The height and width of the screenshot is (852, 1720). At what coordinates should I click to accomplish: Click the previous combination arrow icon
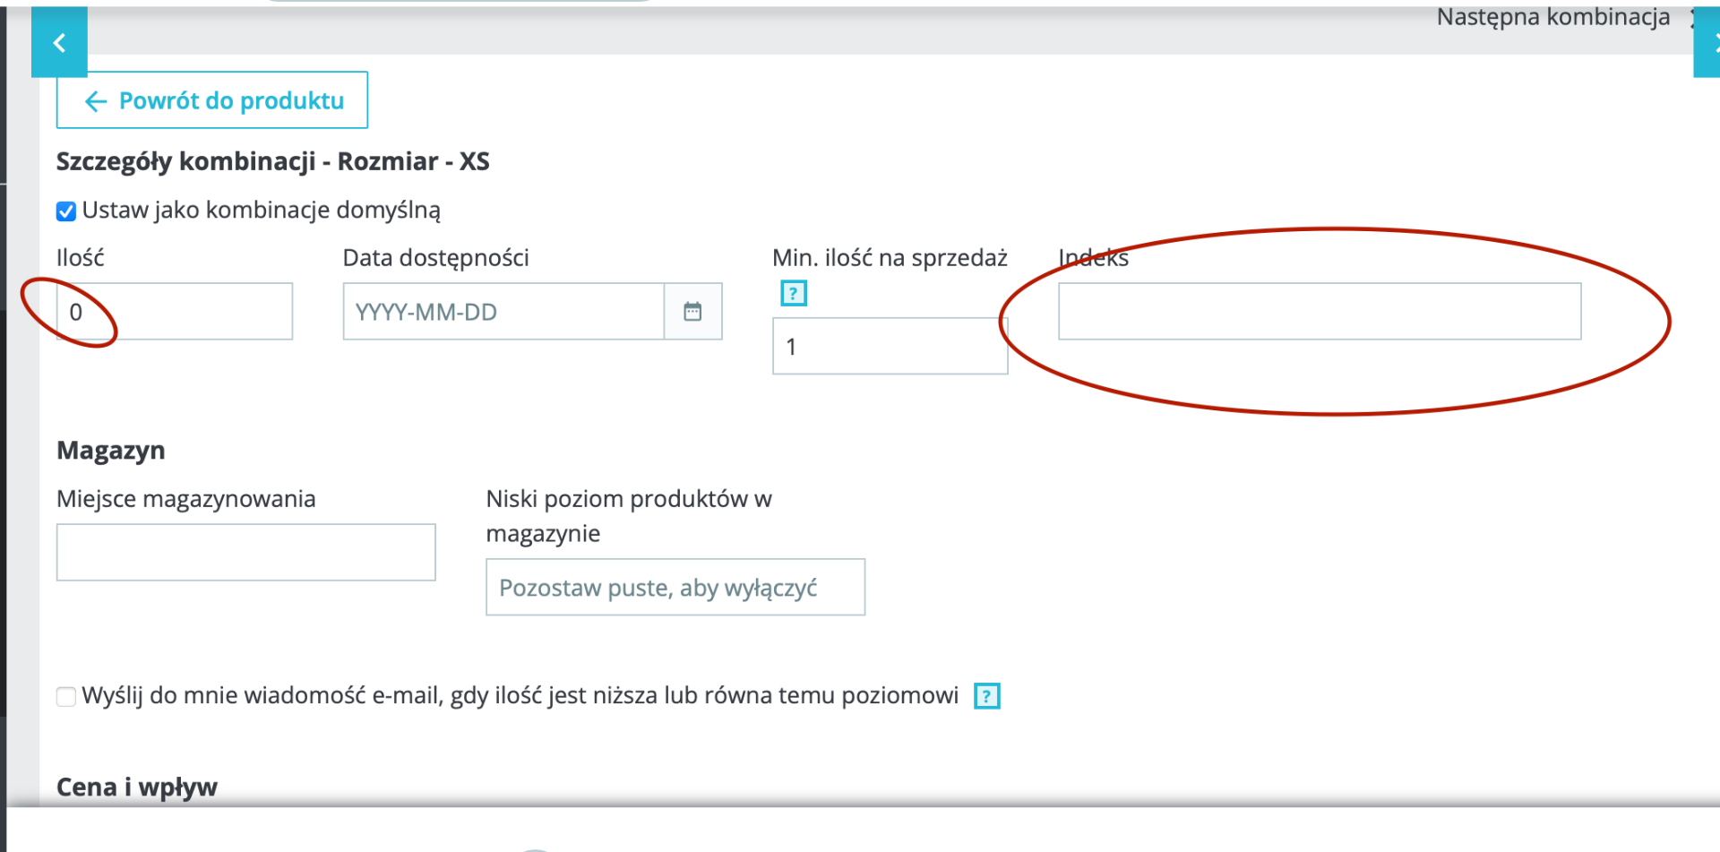59,42
